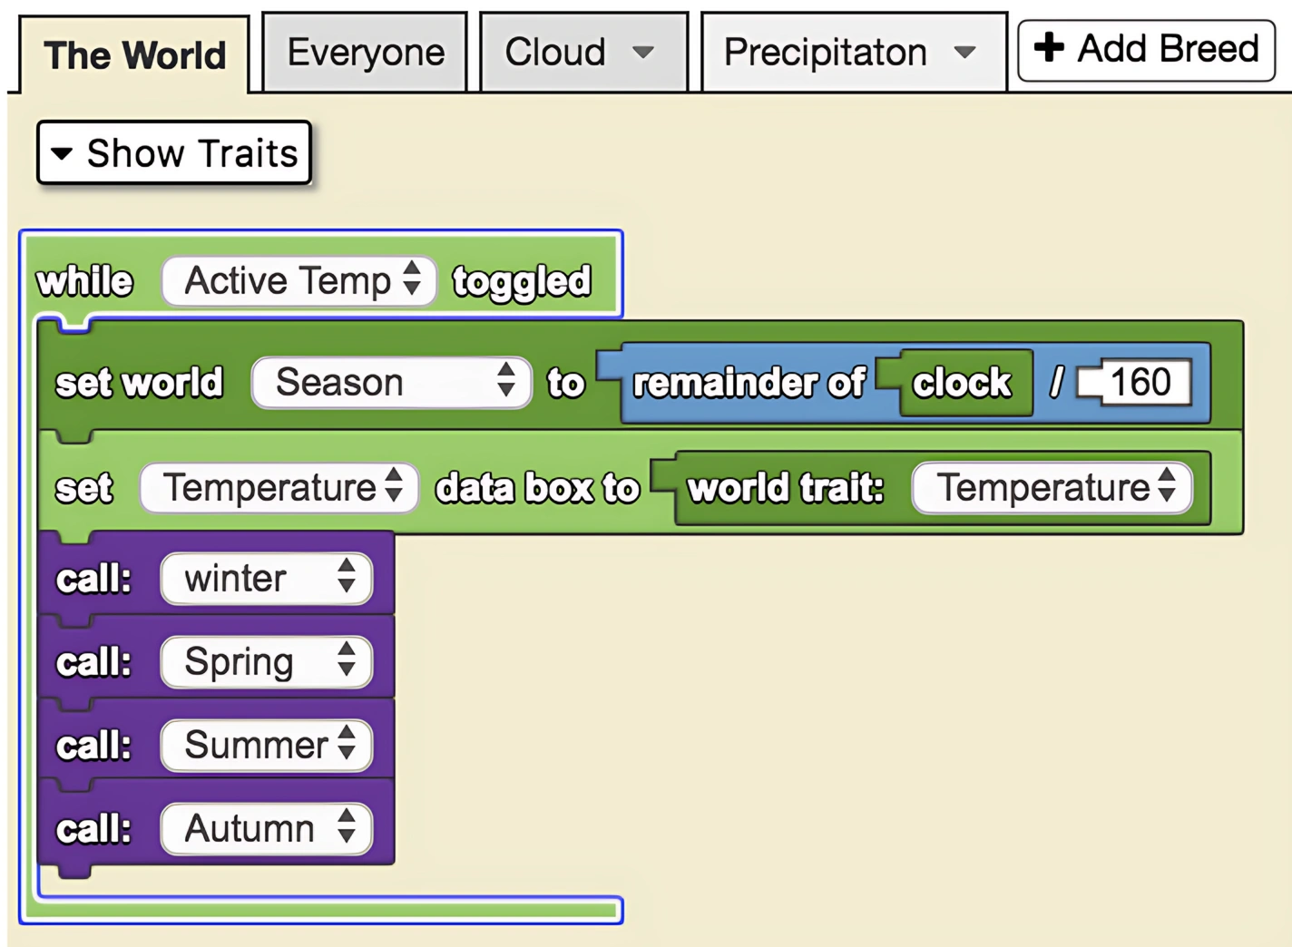Open the Active Temp toggle dropdown
Viewport: 1292px width, 947px height.
click(300, 280)
